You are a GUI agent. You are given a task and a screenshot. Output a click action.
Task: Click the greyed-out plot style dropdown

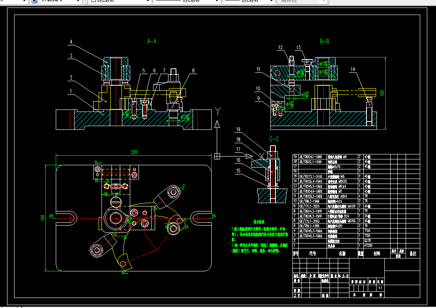point(302,1)
